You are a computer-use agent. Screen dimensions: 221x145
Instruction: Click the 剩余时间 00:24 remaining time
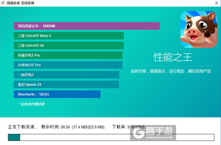click(x=55, y=127)
